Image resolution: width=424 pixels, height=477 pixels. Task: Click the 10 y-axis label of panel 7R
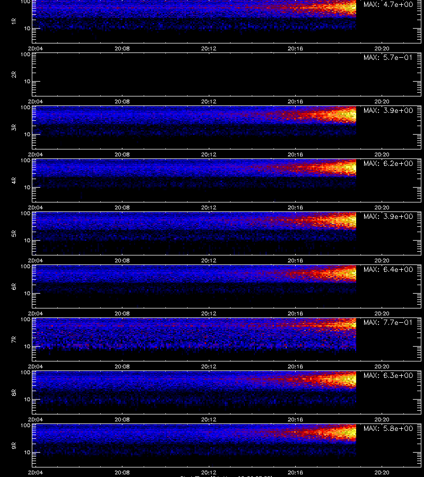pos(27,347)
